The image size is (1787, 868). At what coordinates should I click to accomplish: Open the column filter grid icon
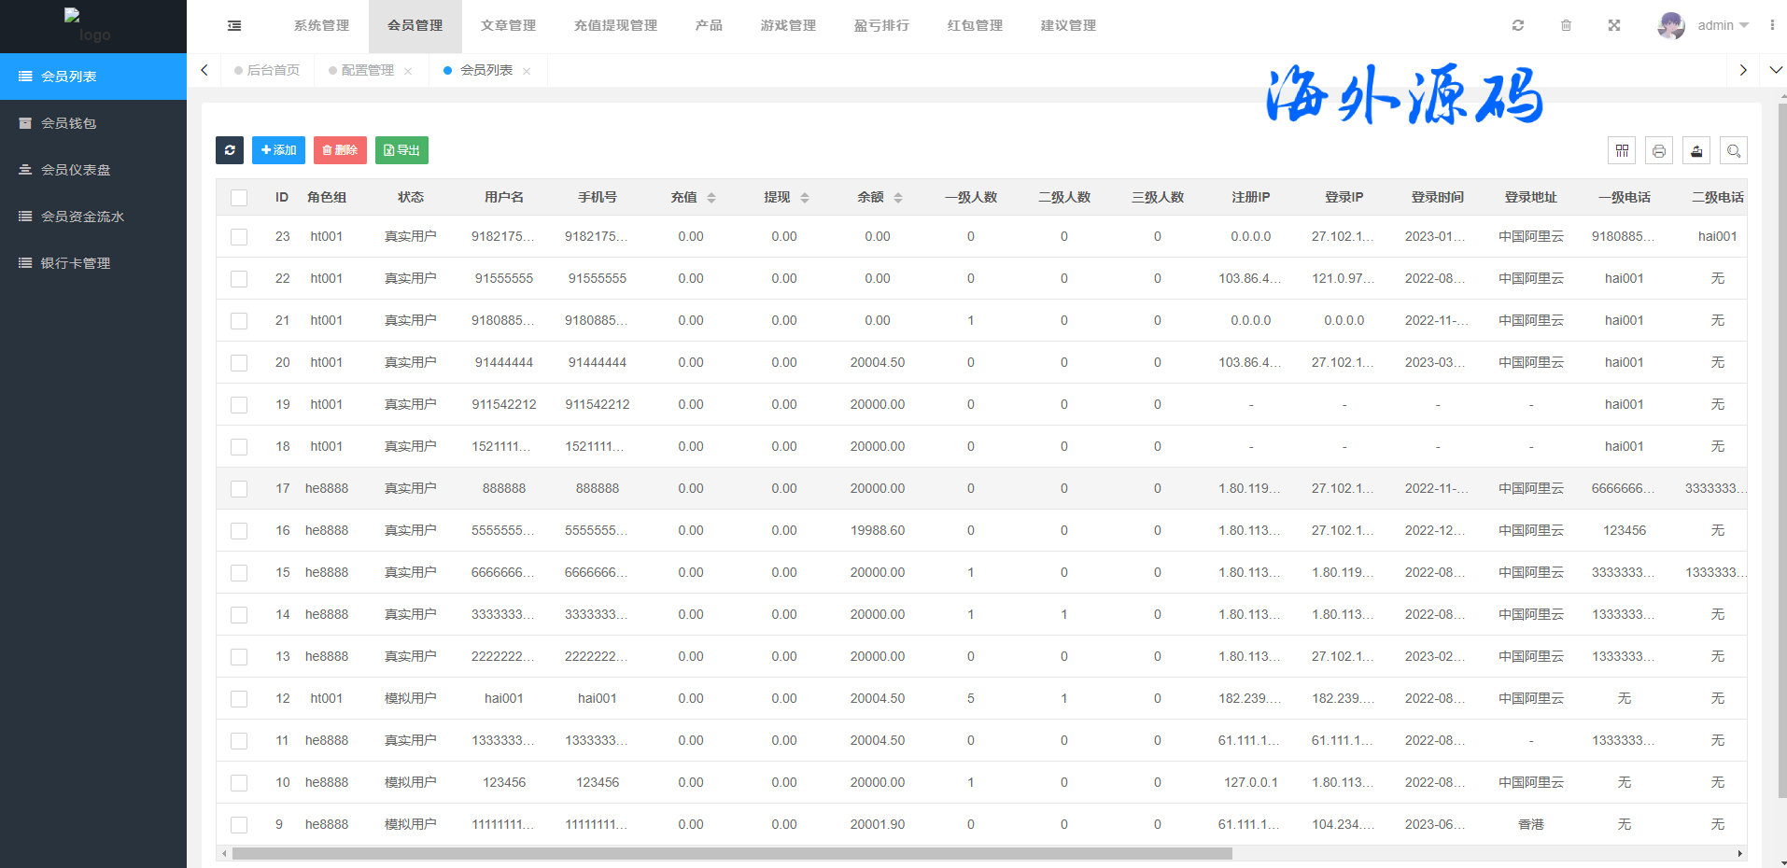pos(1622,151)
